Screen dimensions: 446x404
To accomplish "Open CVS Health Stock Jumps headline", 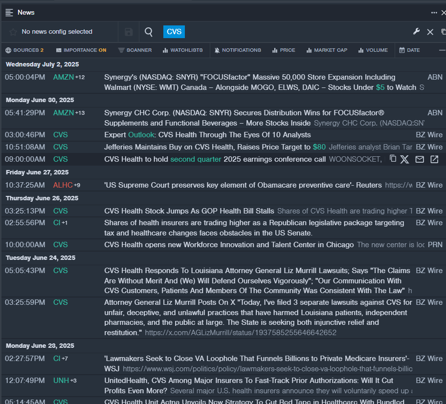I will (189, 211).
